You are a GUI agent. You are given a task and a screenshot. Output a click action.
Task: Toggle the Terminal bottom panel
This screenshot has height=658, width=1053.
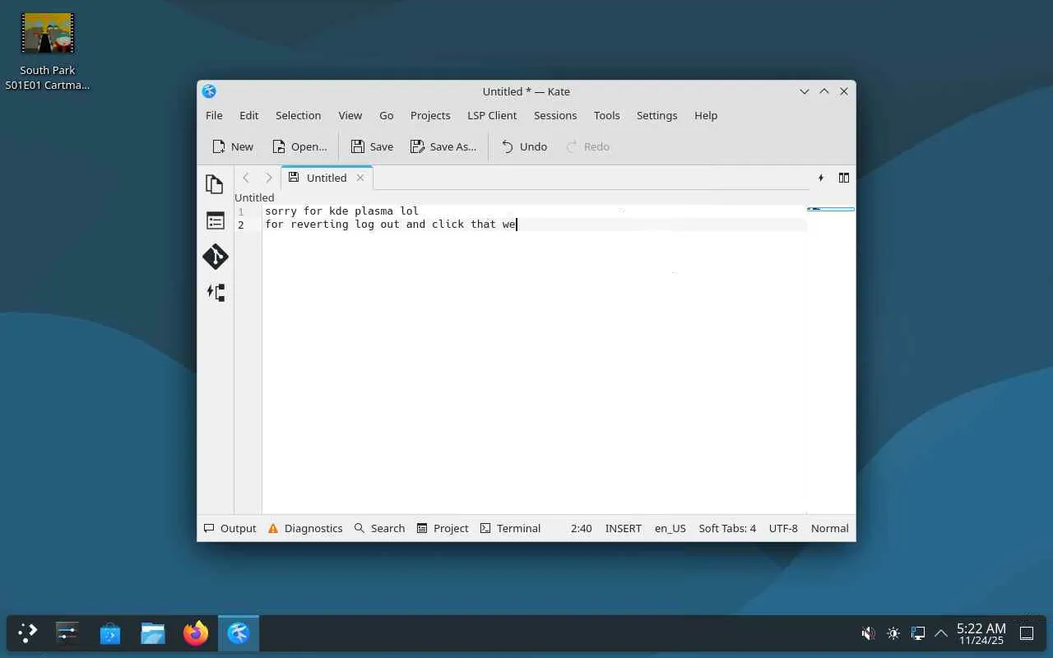tap(510, 528)
